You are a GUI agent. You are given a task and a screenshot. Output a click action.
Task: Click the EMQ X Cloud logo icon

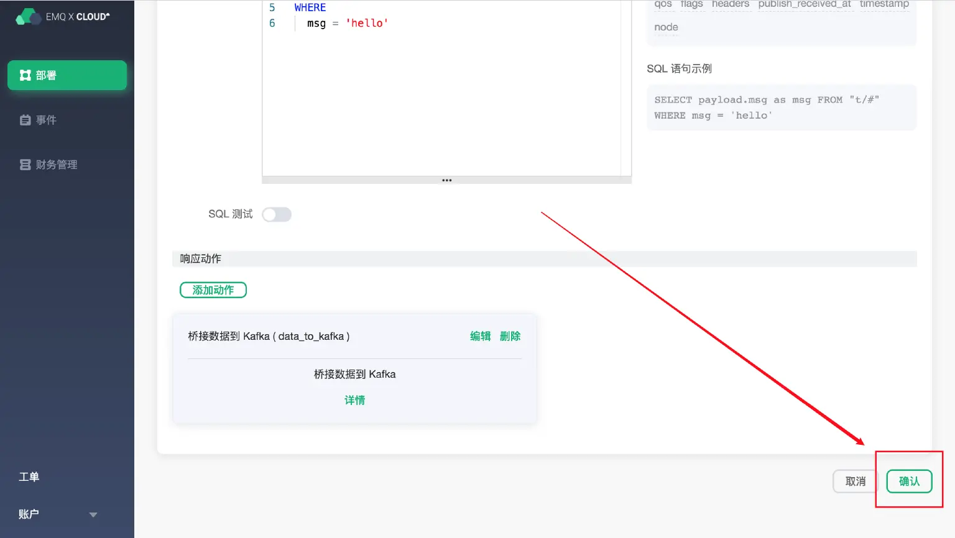point(27,17)
